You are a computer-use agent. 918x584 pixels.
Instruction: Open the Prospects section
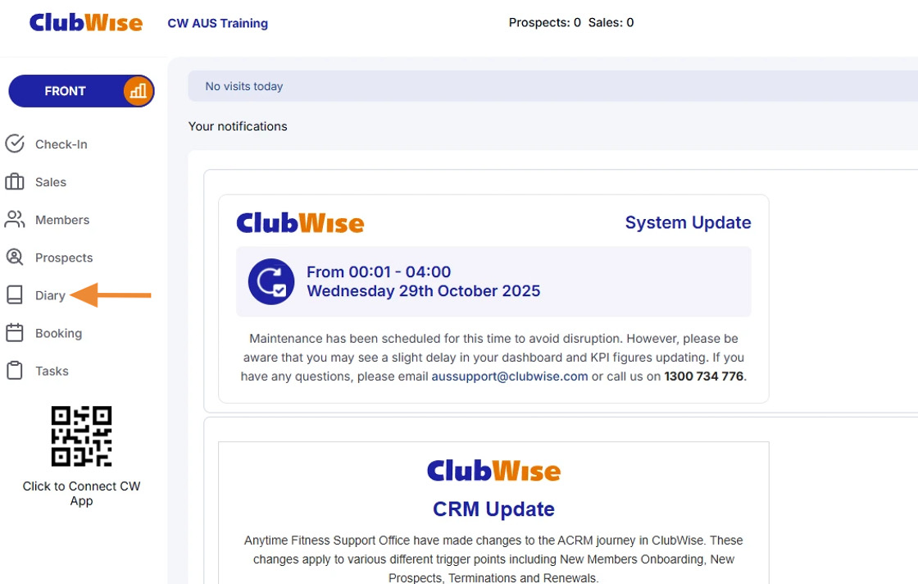[x=64, y=258]
